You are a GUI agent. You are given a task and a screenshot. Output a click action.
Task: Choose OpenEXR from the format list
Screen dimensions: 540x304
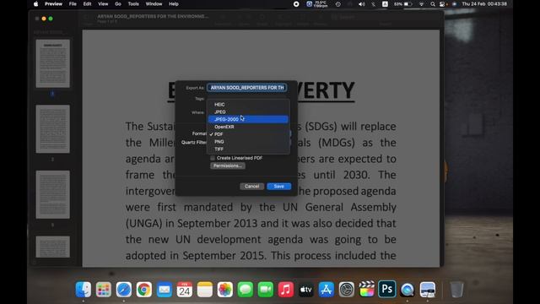248,127
